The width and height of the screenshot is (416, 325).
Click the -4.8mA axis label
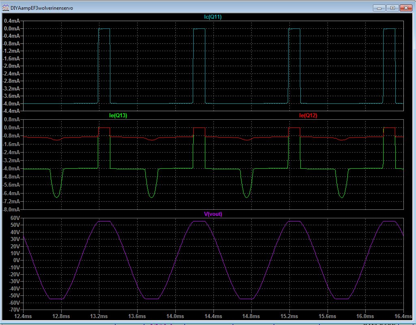coord(11,176)
